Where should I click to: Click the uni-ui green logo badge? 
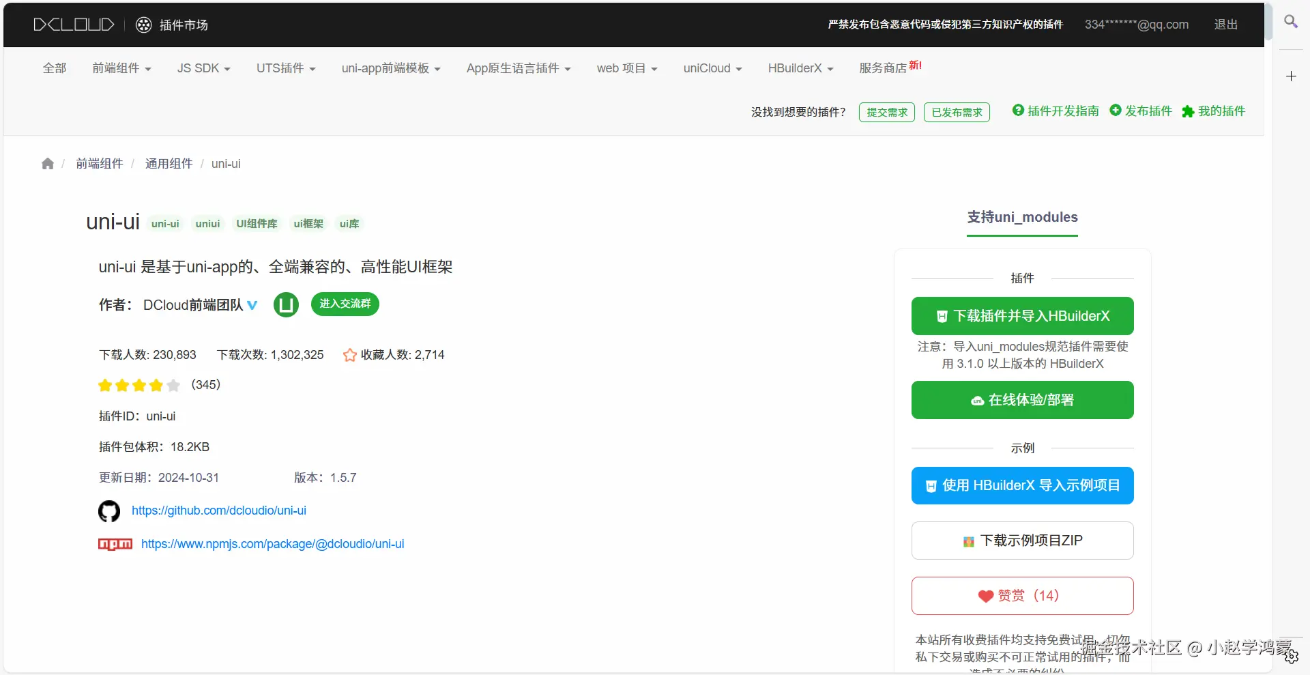(x=286, y=304)
